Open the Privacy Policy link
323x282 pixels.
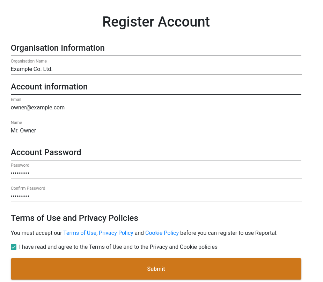pyautogui.click(x=116, y=233)
